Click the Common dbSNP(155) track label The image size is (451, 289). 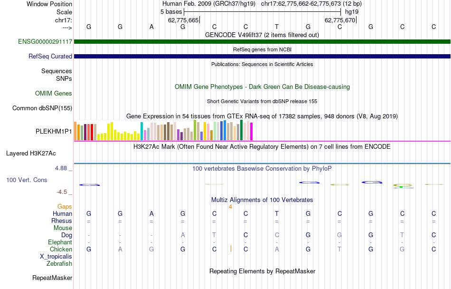click(x=42, y=108)
